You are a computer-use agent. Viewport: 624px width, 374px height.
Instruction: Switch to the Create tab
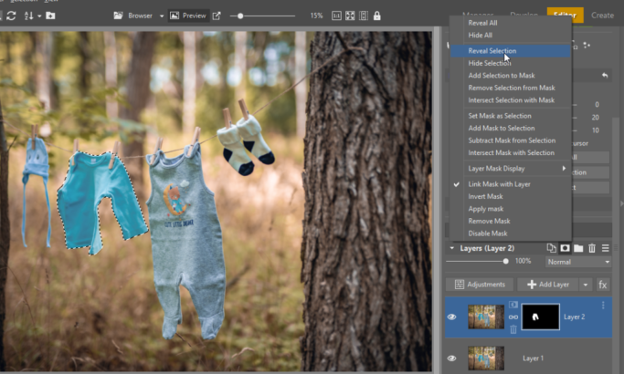[602, 16]
